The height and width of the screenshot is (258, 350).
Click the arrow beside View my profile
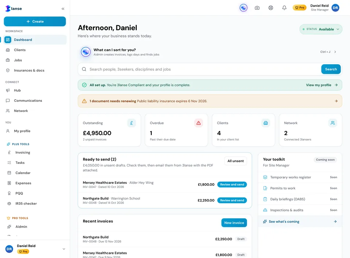click(336, 85)
